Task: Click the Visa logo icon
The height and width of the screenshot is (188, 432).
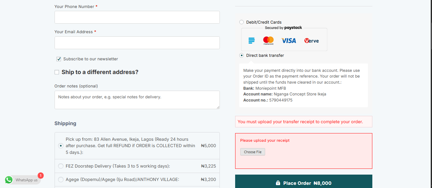Action: [289, 41]
